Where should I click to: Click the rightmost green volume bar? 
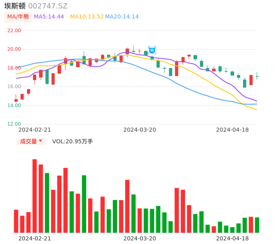(x=257, y=225)
